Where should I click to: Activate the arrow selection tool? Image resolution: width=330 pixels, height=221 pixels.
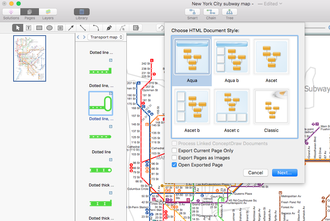(x=18, y=28)
